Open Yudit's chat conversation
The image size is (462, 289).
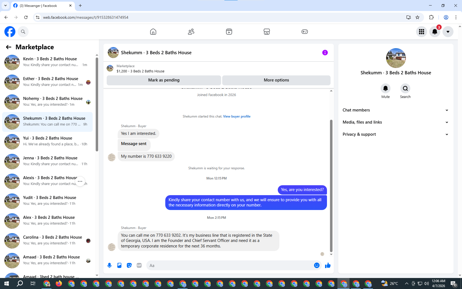[47, 201]
